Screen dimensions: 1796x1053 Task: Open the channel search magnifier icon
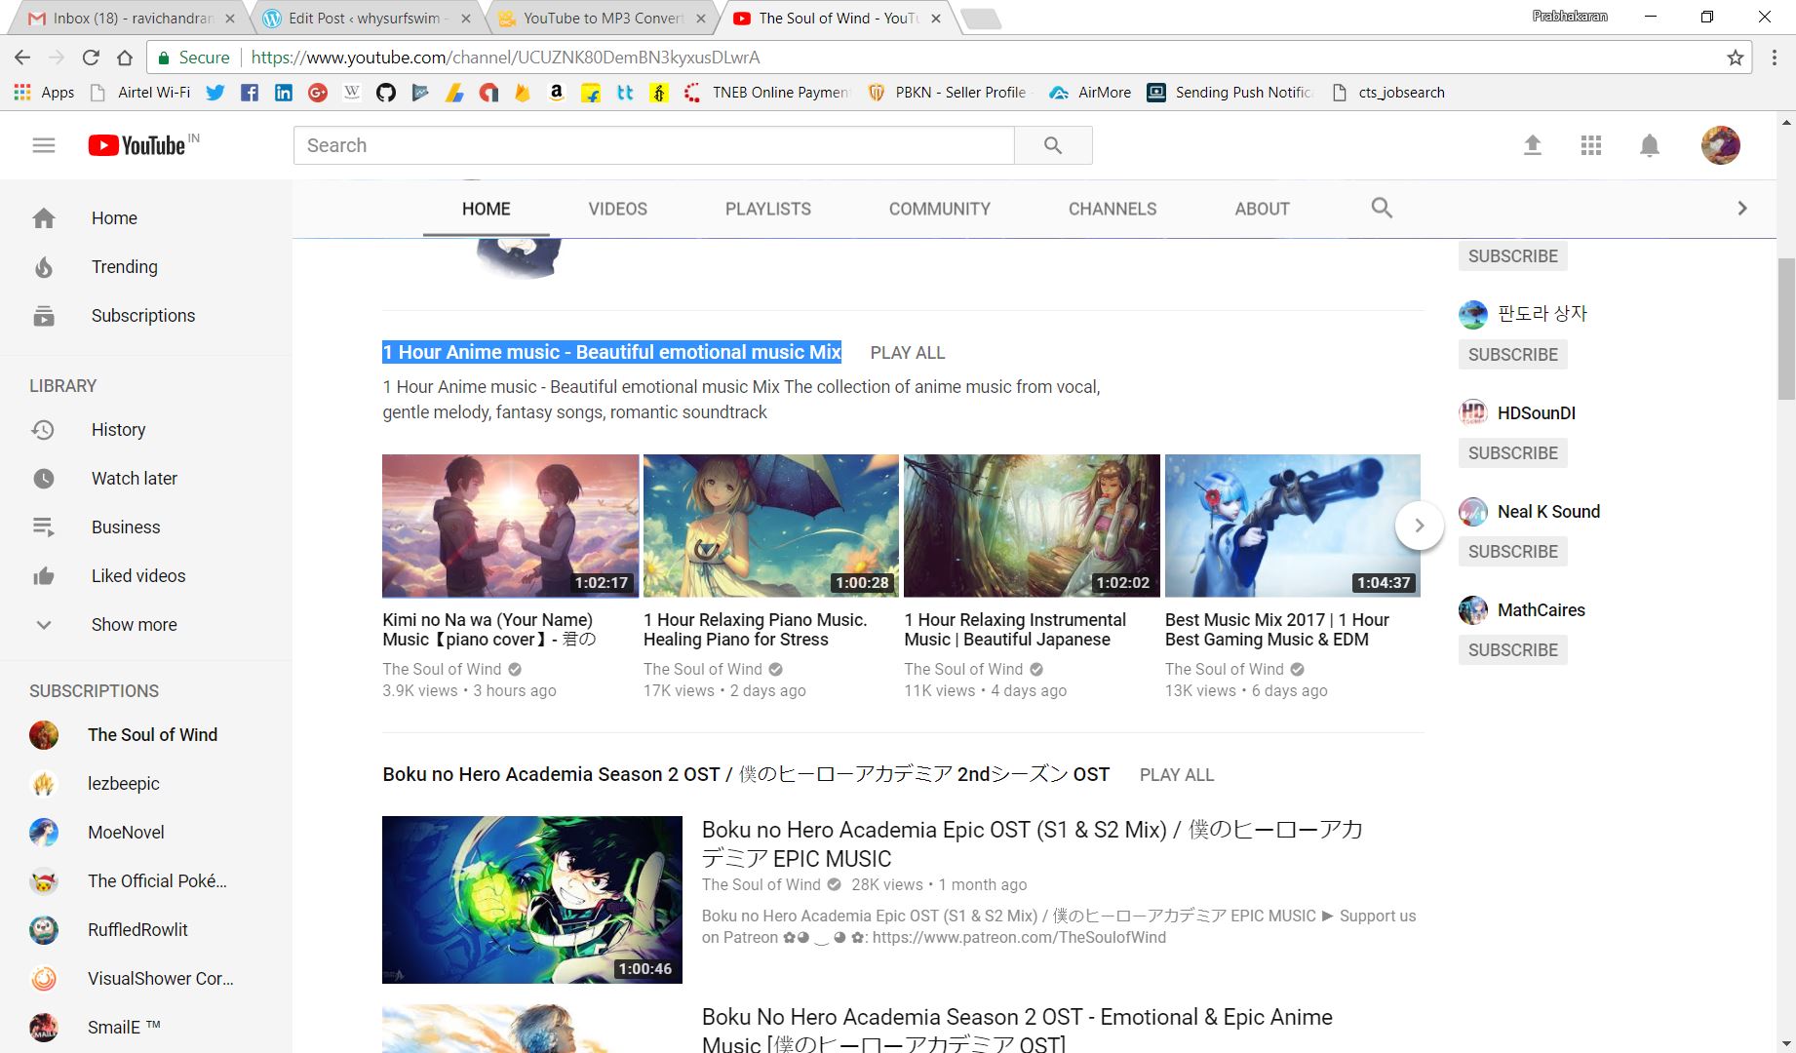(x=1382, y=208)
